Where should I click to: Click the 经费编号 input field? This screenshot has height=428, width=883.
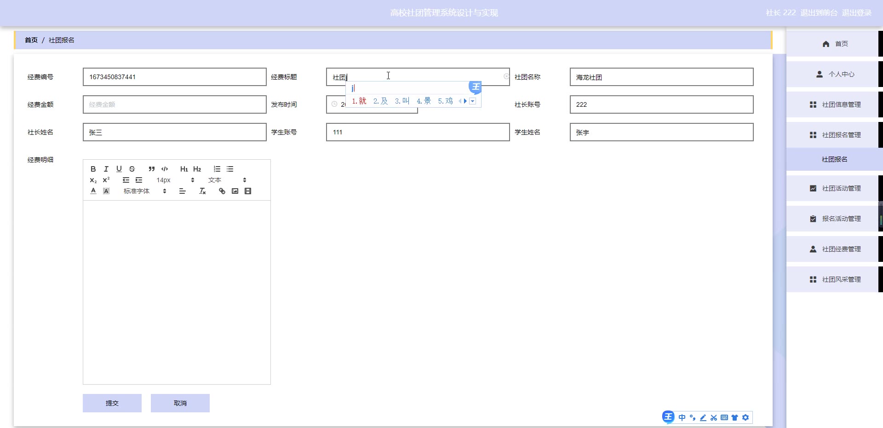[x=175, y=77]
